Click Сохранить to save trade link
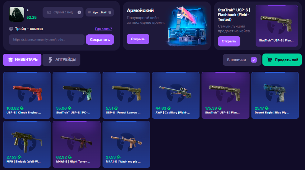 tap(100, 39)
